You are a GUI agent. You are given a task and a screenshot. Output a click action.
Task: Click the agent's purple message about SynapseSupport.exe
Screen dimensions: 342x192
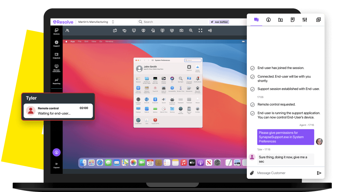coord(286,137)
